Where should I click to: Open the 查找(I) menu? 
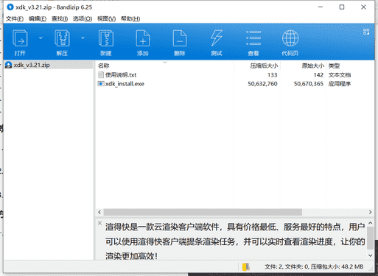coord(60,19)
